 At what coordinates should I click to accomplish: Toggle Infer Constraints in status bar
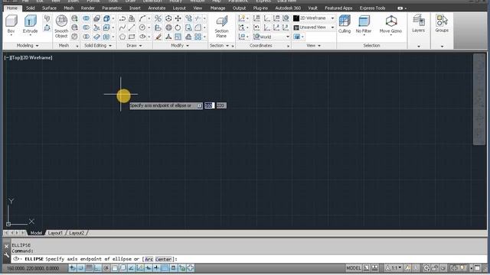point(73,268)
